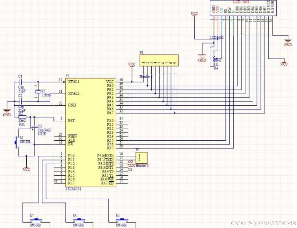Image resolution: width=297 pixels, height=228 pixels.
Task: Click the 10UF capacitor value text
Action: [42, 134]
